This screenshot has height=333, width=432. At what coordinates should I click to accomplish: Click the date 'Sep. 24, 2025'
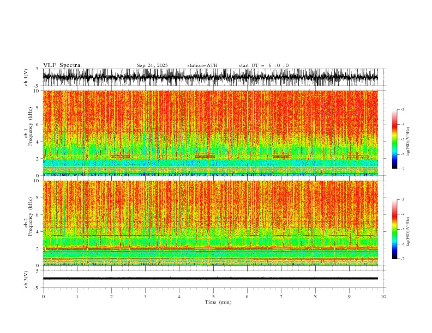click(x=152, y=65)
